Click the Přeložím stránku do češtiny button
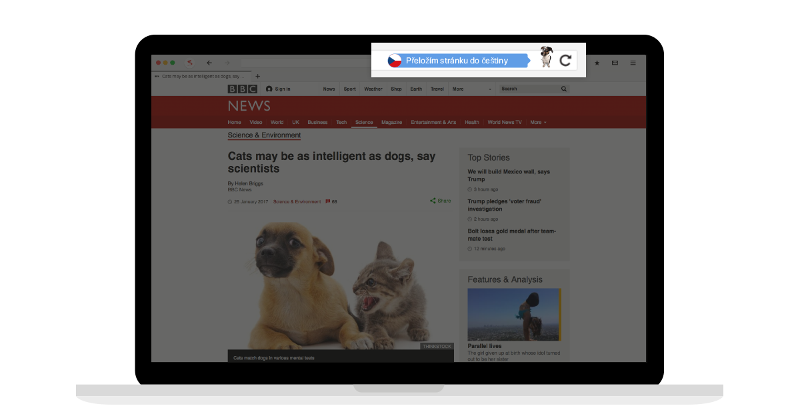Screen dimensions: 800x420 [x=457, y=61]
